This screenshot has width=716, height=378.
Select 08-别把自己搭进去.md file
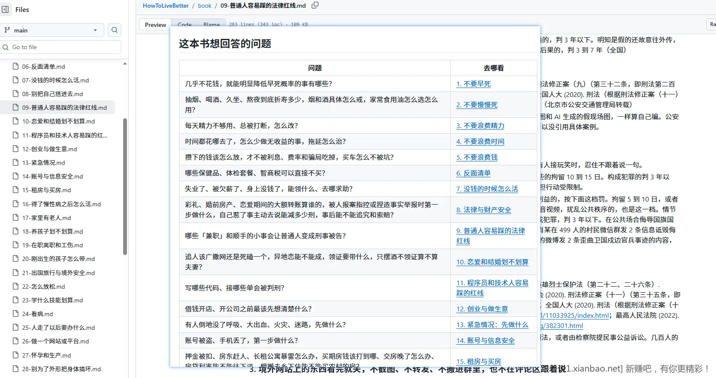pos(53,94)
